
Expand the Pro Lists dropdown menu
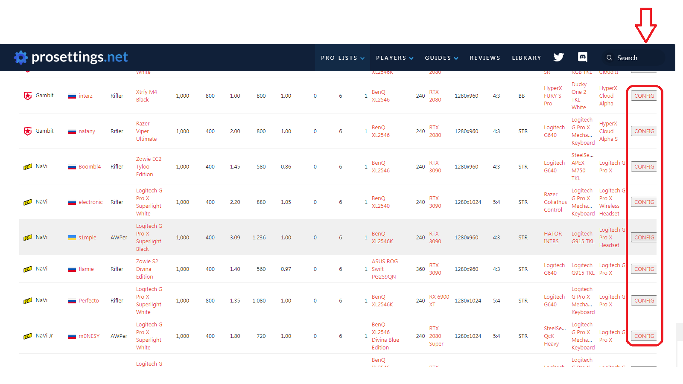343,58
